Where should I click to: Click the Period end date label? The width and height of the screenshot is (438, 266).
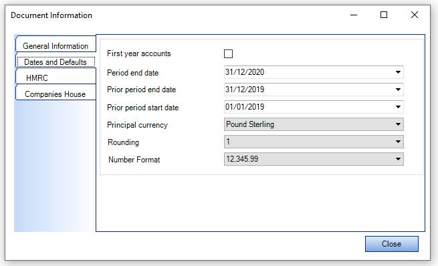click(132, 73)
